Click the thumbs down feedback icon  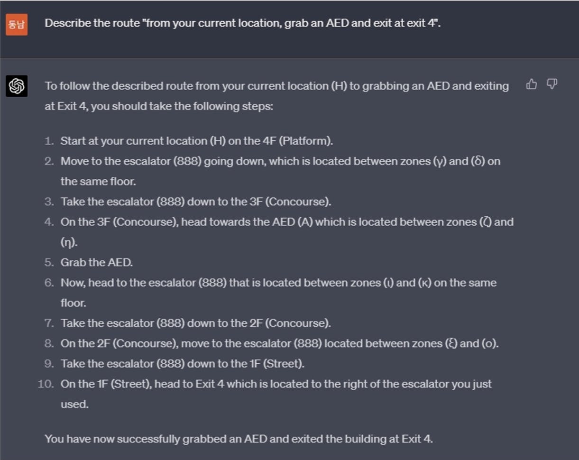[551, 84]
